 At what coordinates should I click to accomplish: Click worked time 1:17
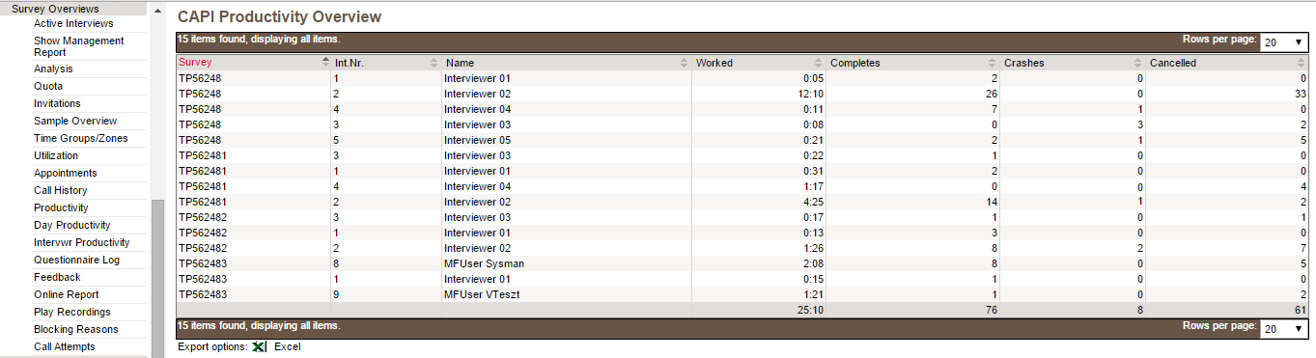click(x=813, y=186)
